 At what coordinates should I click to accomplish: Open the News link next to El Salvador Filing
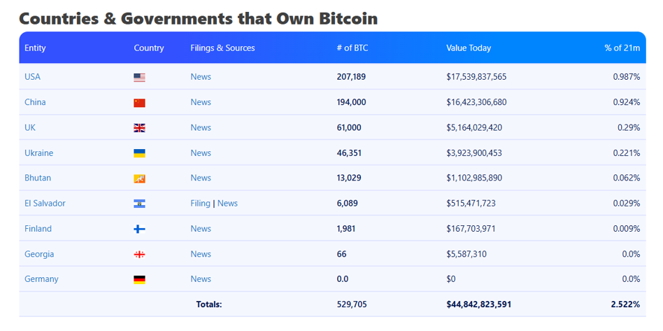coord(227,204)
